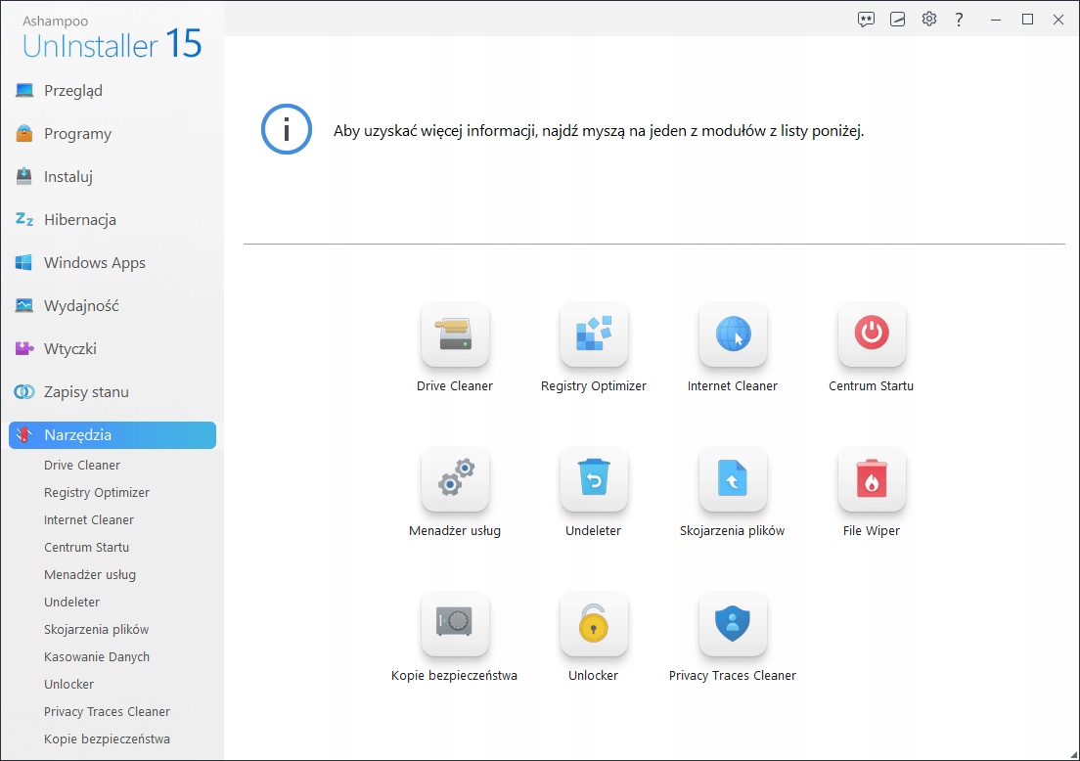Click the Centrum Startu power icon

[x=872, y=336]
